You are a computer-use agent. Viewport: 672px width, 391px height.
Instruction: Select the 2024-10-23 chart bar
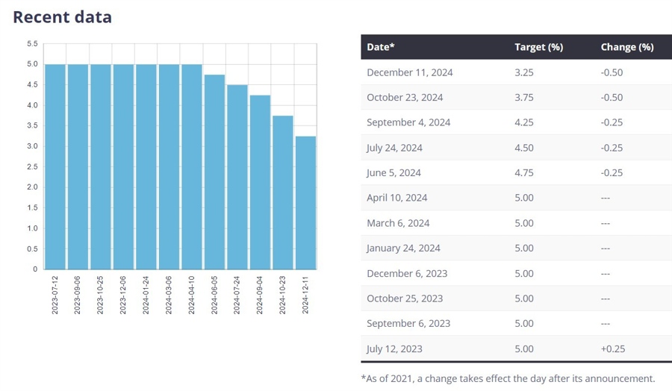[x=283, y=193]
